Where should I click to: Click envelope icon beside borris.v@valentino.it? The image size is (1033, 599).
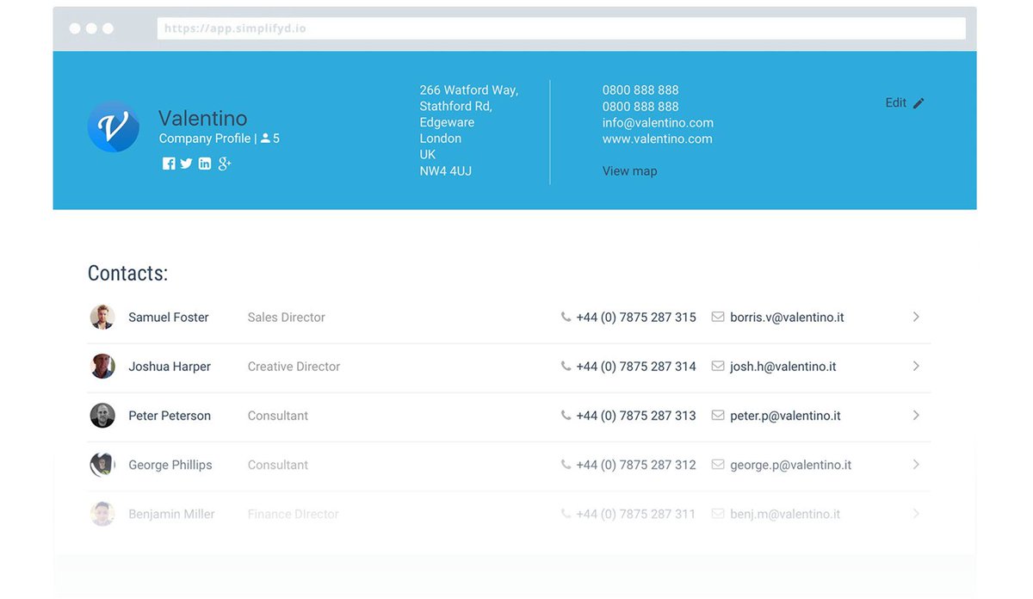pyautogui.click(x=718, y=317)
